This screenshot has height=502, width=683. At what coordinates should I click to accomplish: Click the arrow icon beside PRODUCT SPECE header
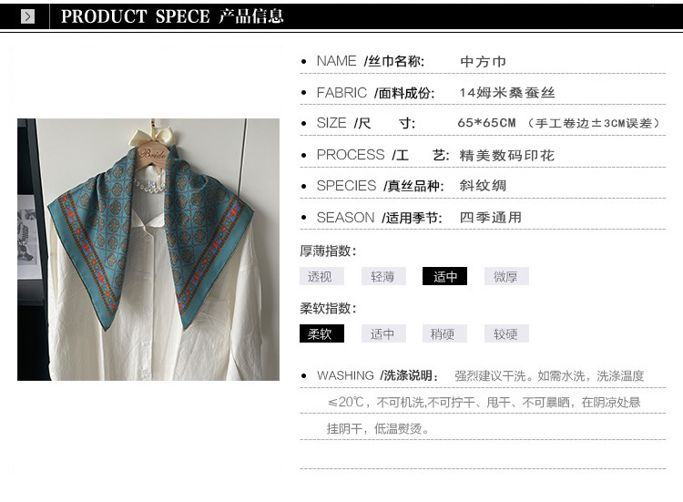click(27, 16)
